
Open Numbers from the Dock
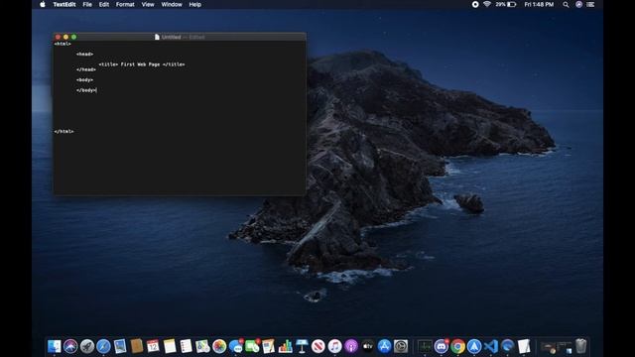click(285, 346)
